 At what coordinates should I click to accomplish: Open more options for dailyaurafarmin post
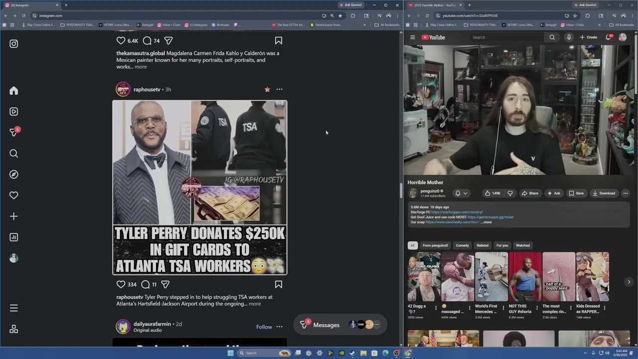click(x=279, y=327)
